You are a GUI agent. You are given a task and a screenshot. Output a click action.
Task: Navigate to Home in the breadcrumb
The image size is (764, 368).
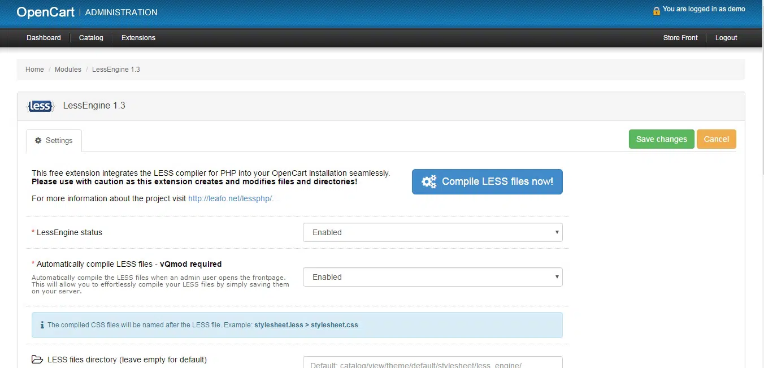click(x=34, y=70)
